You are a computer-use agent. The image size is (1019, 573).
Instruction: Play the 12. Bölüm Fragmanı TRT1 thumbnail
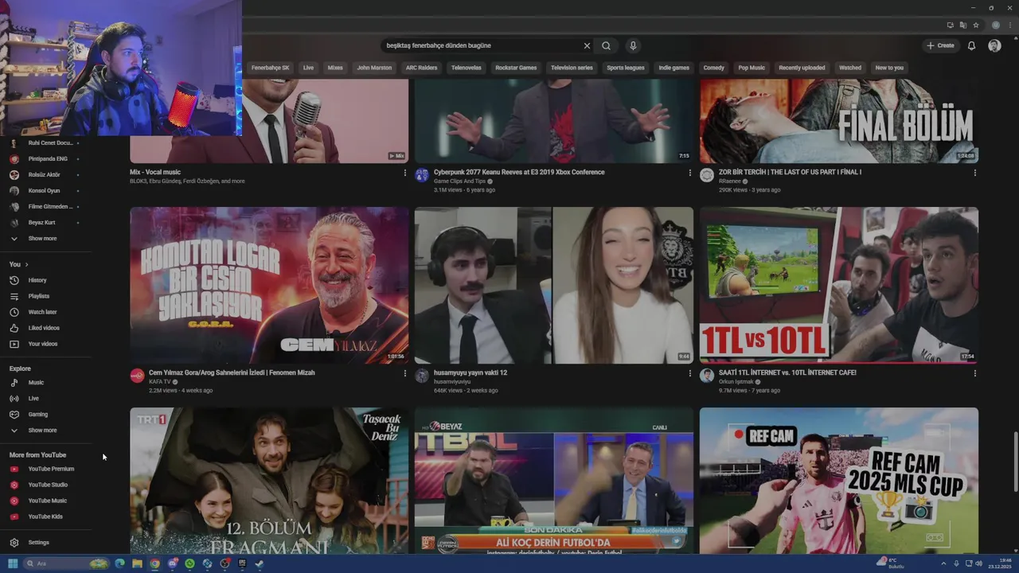(269, 481)
